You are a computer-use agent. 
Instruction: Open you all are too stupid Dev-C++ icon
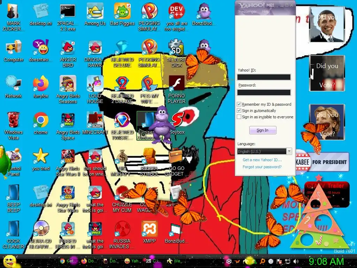177,17
